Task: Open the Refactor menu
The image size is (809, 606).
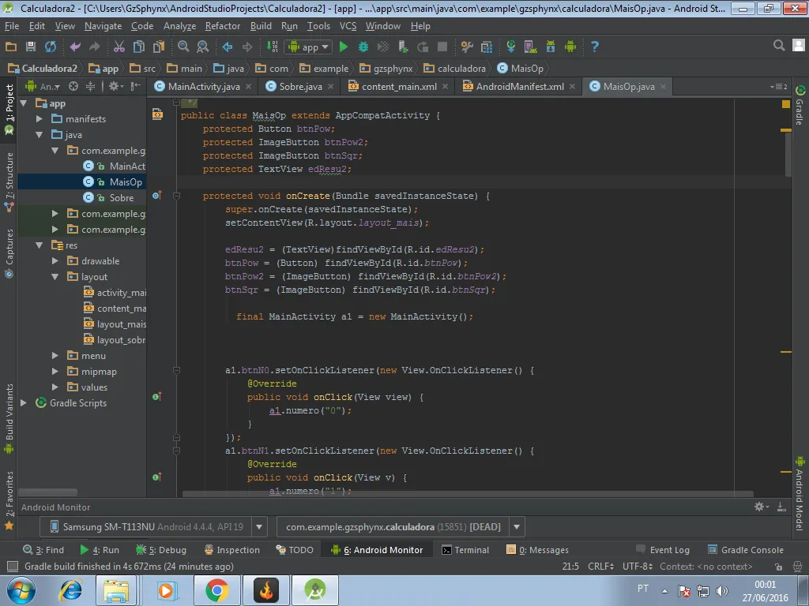Action: point(222,26)
